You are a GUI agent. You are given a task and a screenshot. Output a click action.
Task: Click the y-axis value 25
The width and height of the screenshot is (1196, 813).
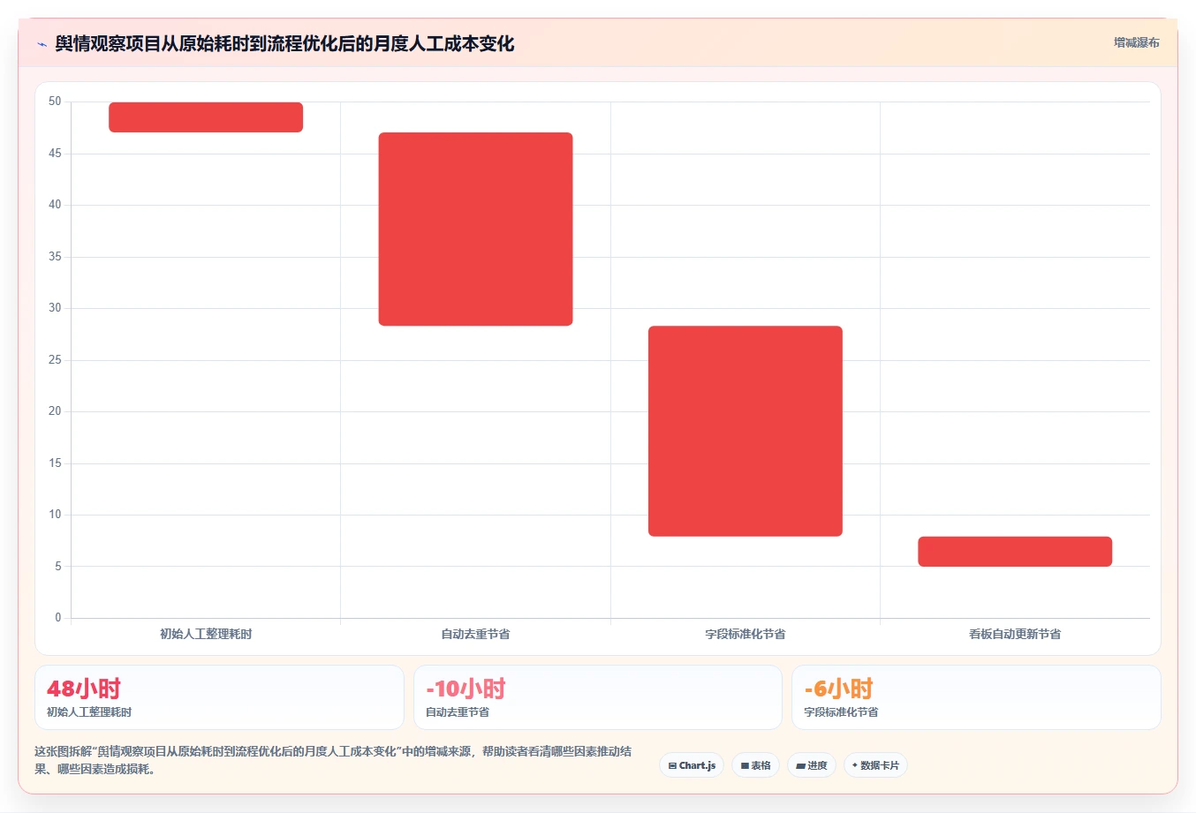click(55, 360)
